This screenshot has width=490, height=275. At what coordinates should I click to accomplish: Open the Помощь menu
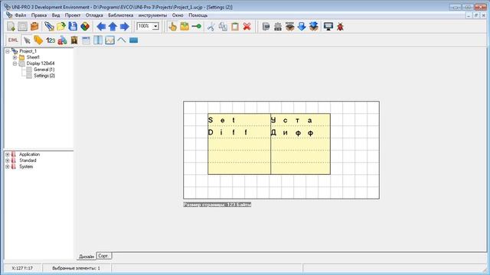point(198,15)
